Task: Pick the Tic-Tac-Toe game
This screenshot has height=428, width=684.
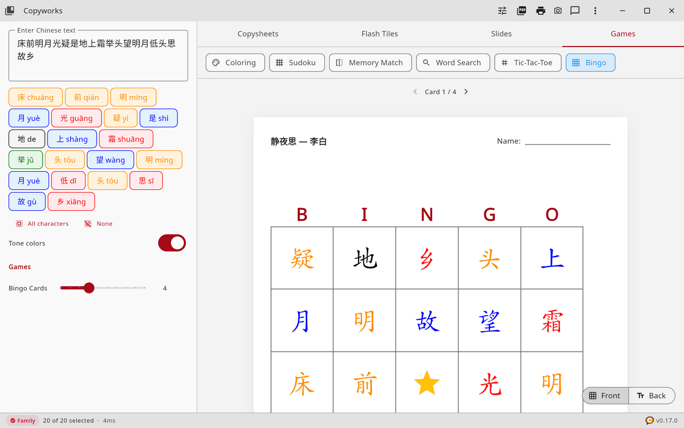Action: (528, 63)
